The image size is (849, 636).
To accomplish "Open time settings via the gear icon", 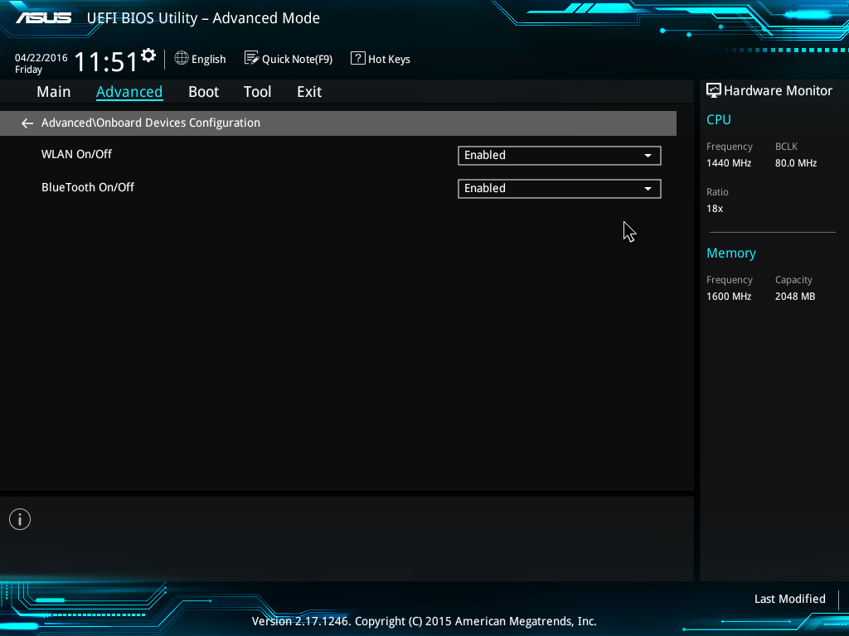I will pyautogui.click(x=148, y=55).
